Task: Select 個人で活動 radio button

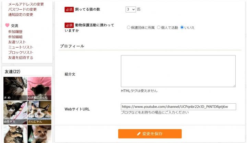Action: pos(158,27)
